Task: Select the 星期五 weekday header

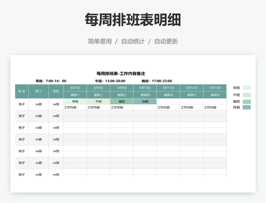Action: (x=167, y=94)
